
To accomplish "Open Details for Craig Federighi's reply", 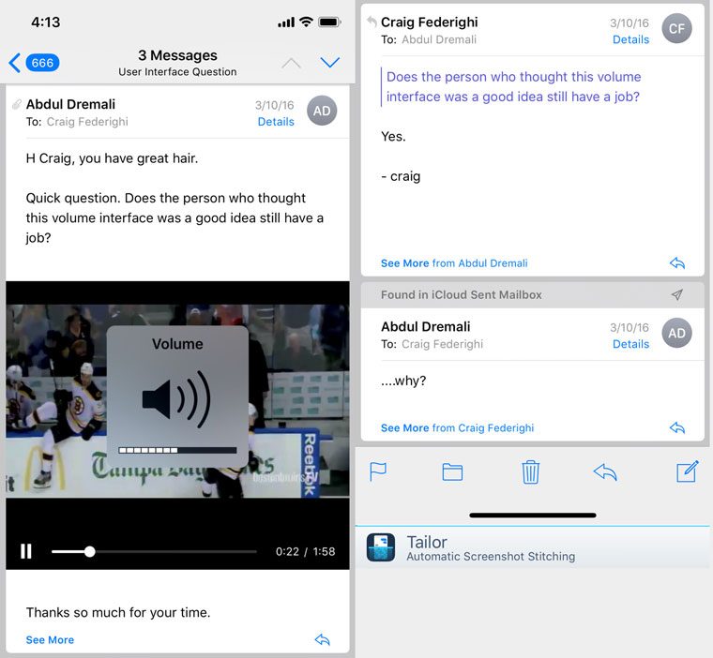I will tap(630, 39).
